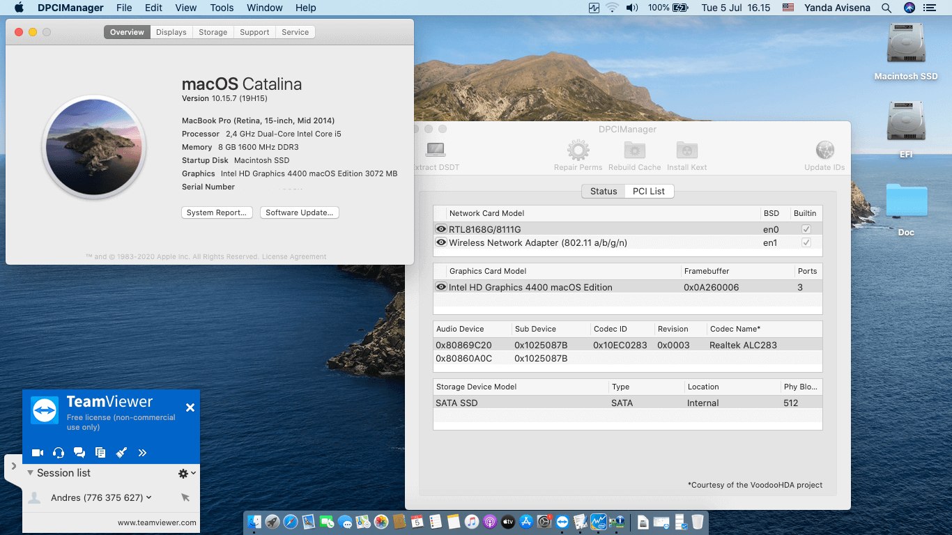The width and height of the screenshot is (952, 535).
Task: Open TeamViewer file transfer icon
Action: coord(100,453)
